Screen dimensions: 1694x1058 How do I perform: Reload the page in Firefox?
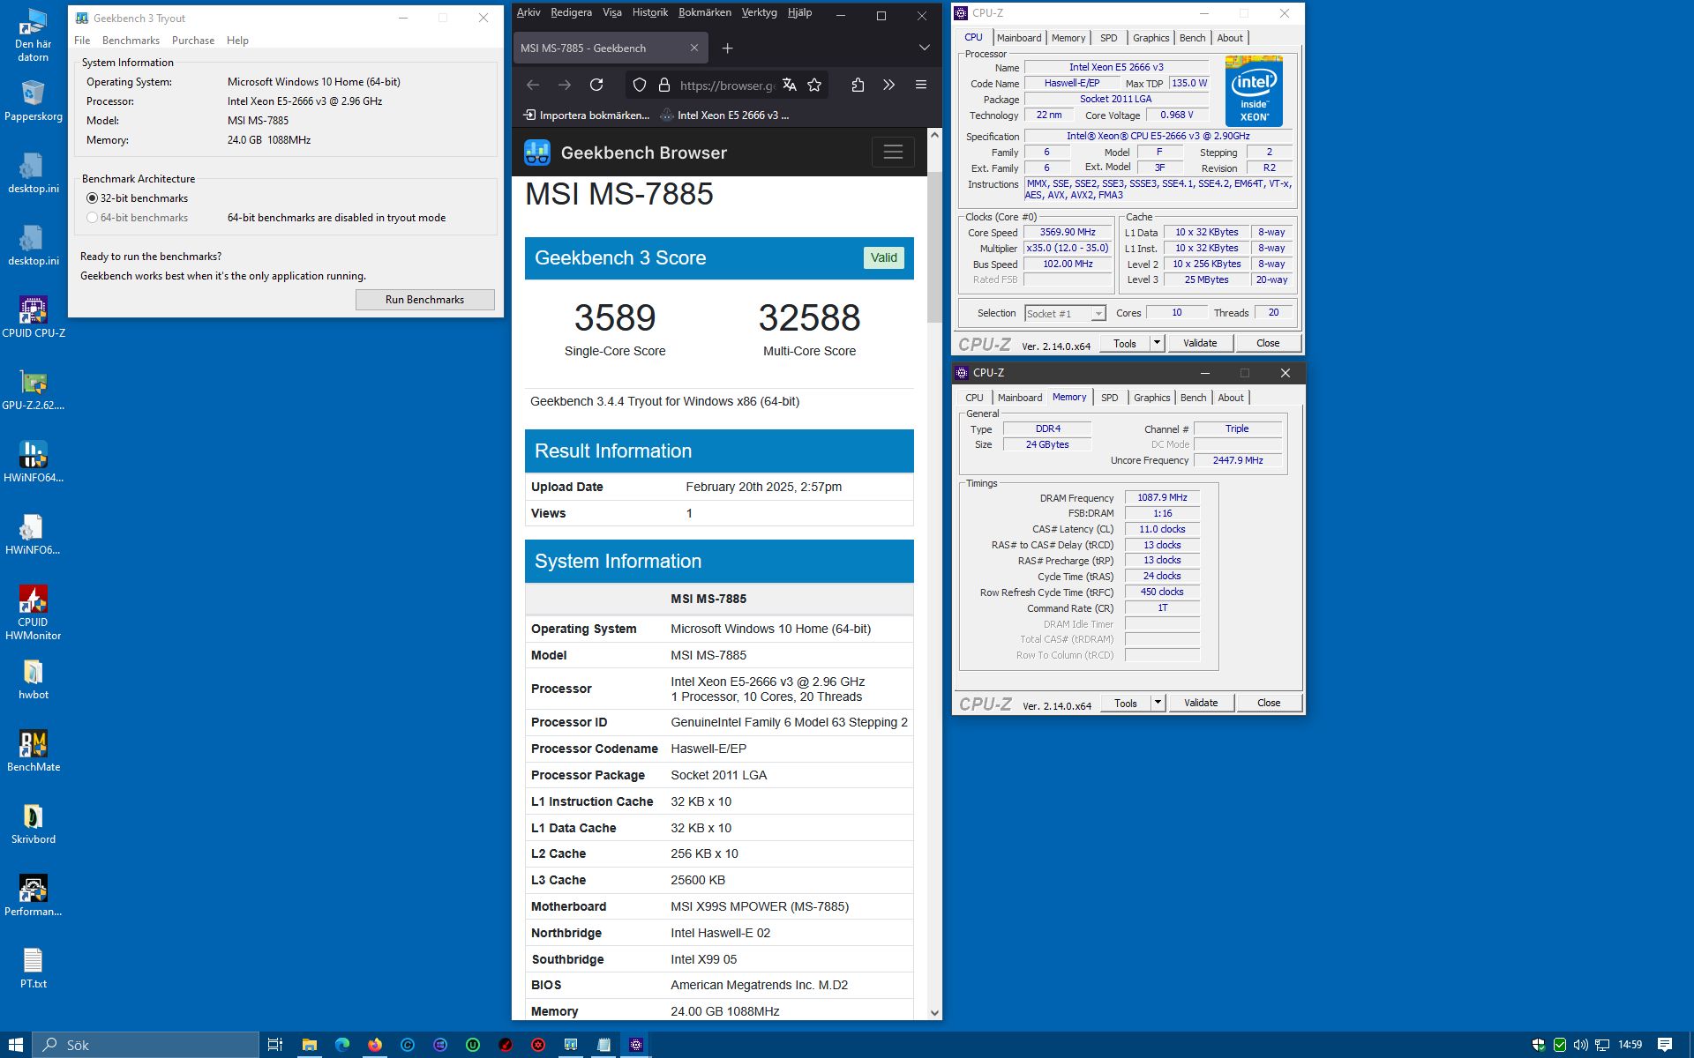pos(596,85)
